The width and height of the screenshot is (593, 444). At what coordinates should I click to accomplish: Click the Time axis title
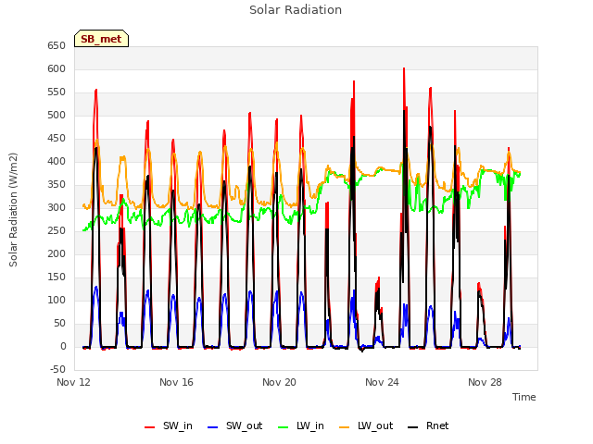click(524, 397)
